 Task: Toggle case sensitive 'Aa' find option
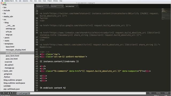pos(4,93)
